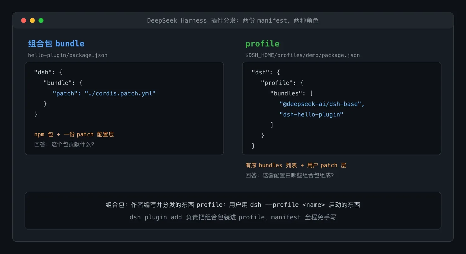Viewport: 466px width, 254px height.
Task: Click the red close window dot
Action: click(24, 20)
